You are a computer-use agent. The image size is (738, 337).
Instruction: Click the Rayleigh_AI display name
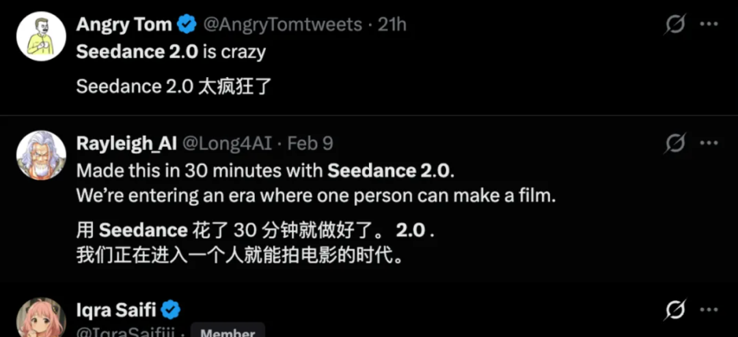pos(126,143)
